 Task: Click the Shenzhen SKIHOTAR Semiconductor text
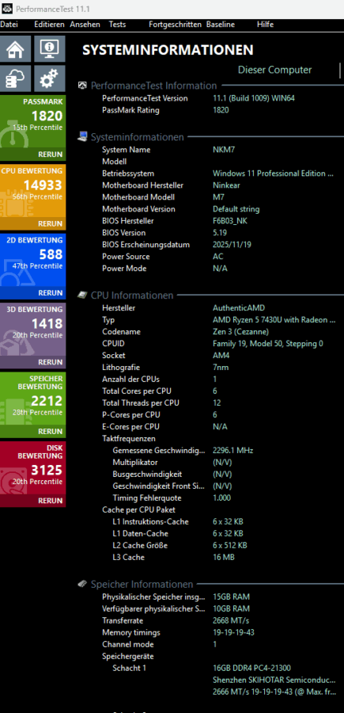274,680
